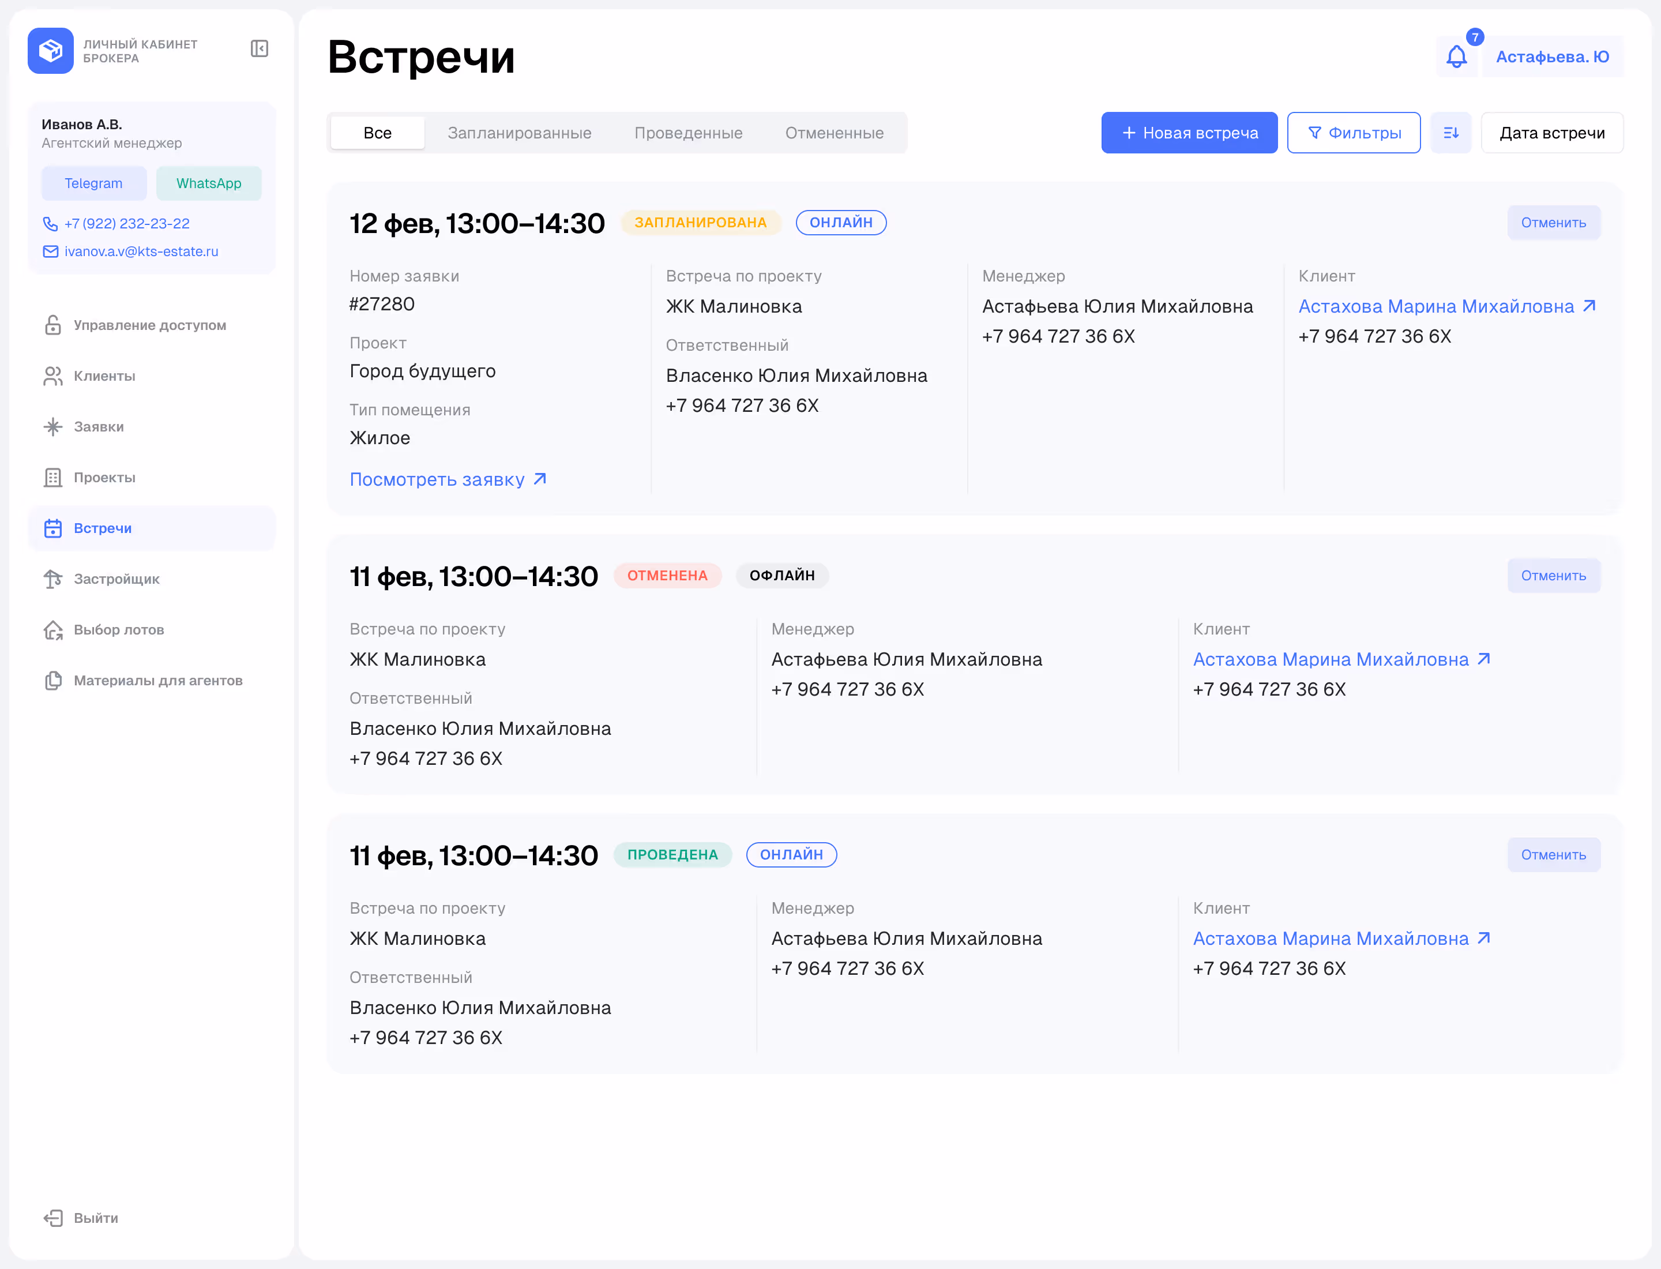Open Выбор лотов in sidebar

(119, 629)
